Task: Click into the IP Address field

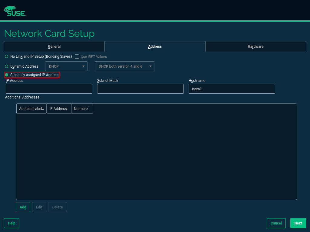Action: click(49, 89)
